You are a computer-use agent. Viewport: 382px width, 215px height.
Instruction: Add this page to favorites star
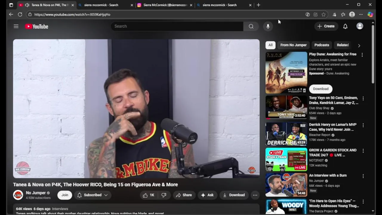[324, 14]
